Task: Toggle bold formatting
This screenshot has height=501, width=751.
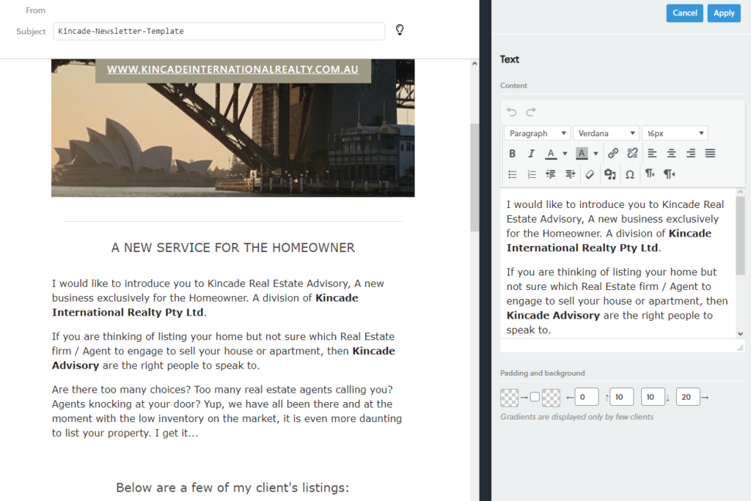Action: tap(512, 154)
